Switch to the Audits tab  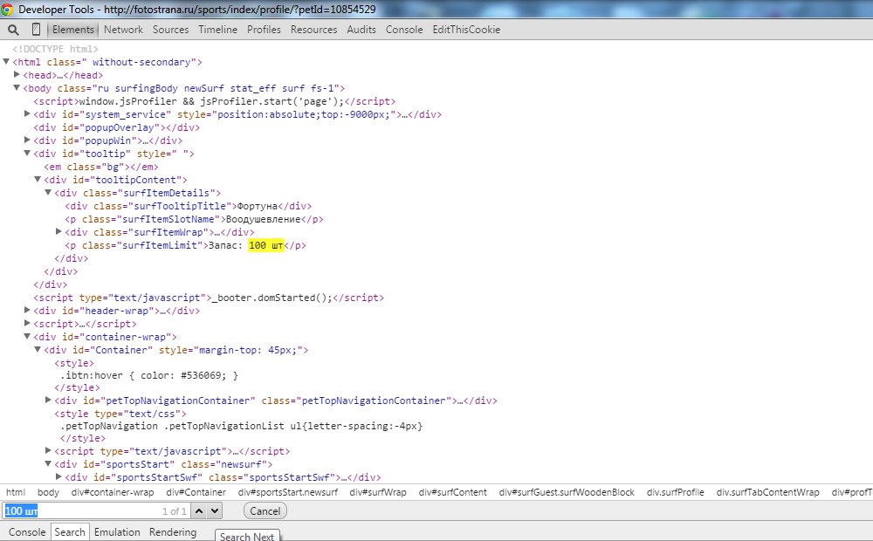point(361,30)
